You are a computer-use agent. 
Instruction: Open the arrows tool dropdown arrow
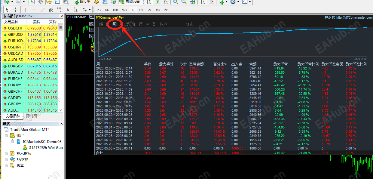(x=90, y=10)
